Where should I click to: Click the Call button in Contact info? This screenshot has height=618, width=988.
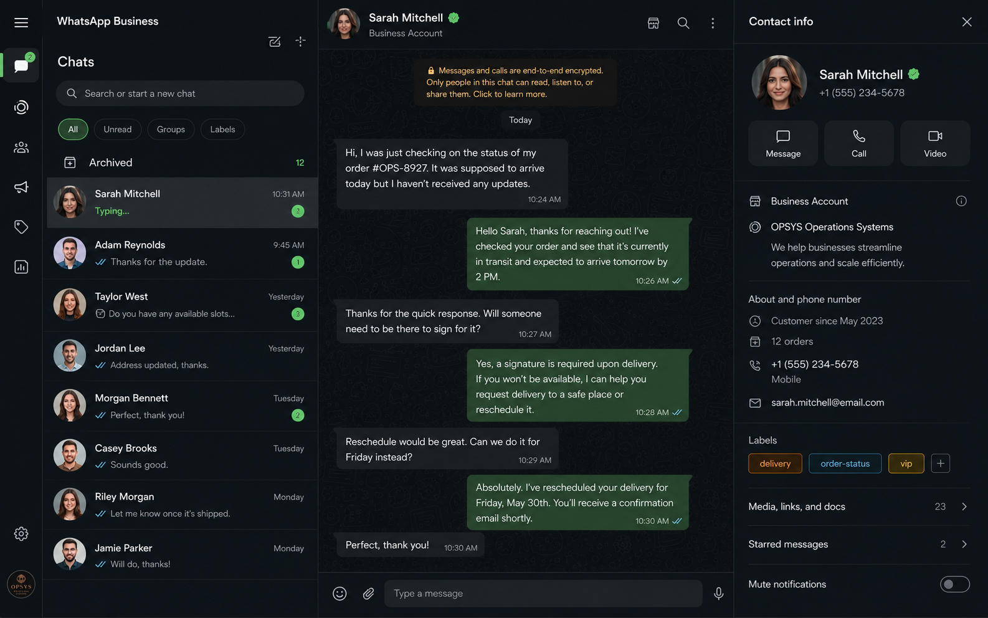tap(859, 143)
